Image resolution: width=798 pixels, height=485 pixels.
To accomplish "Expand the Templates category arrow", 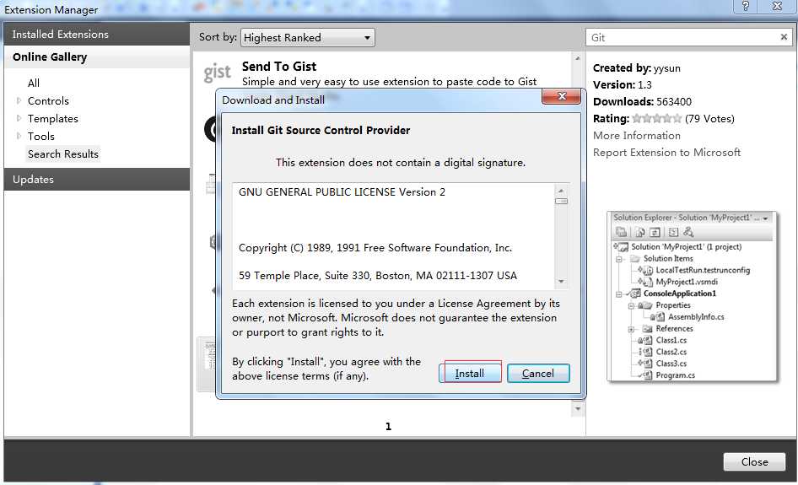I will (19, 118).
